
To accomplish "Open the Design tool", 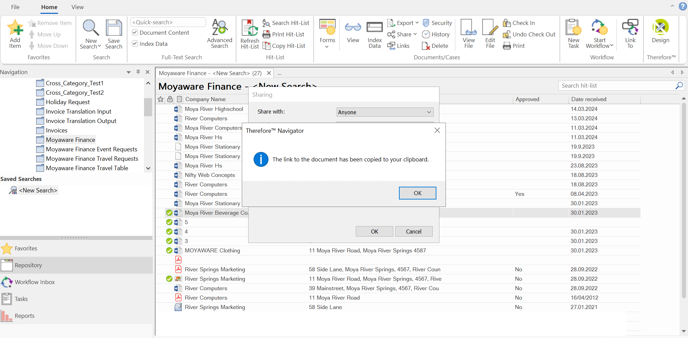I will tap(660, 31).
